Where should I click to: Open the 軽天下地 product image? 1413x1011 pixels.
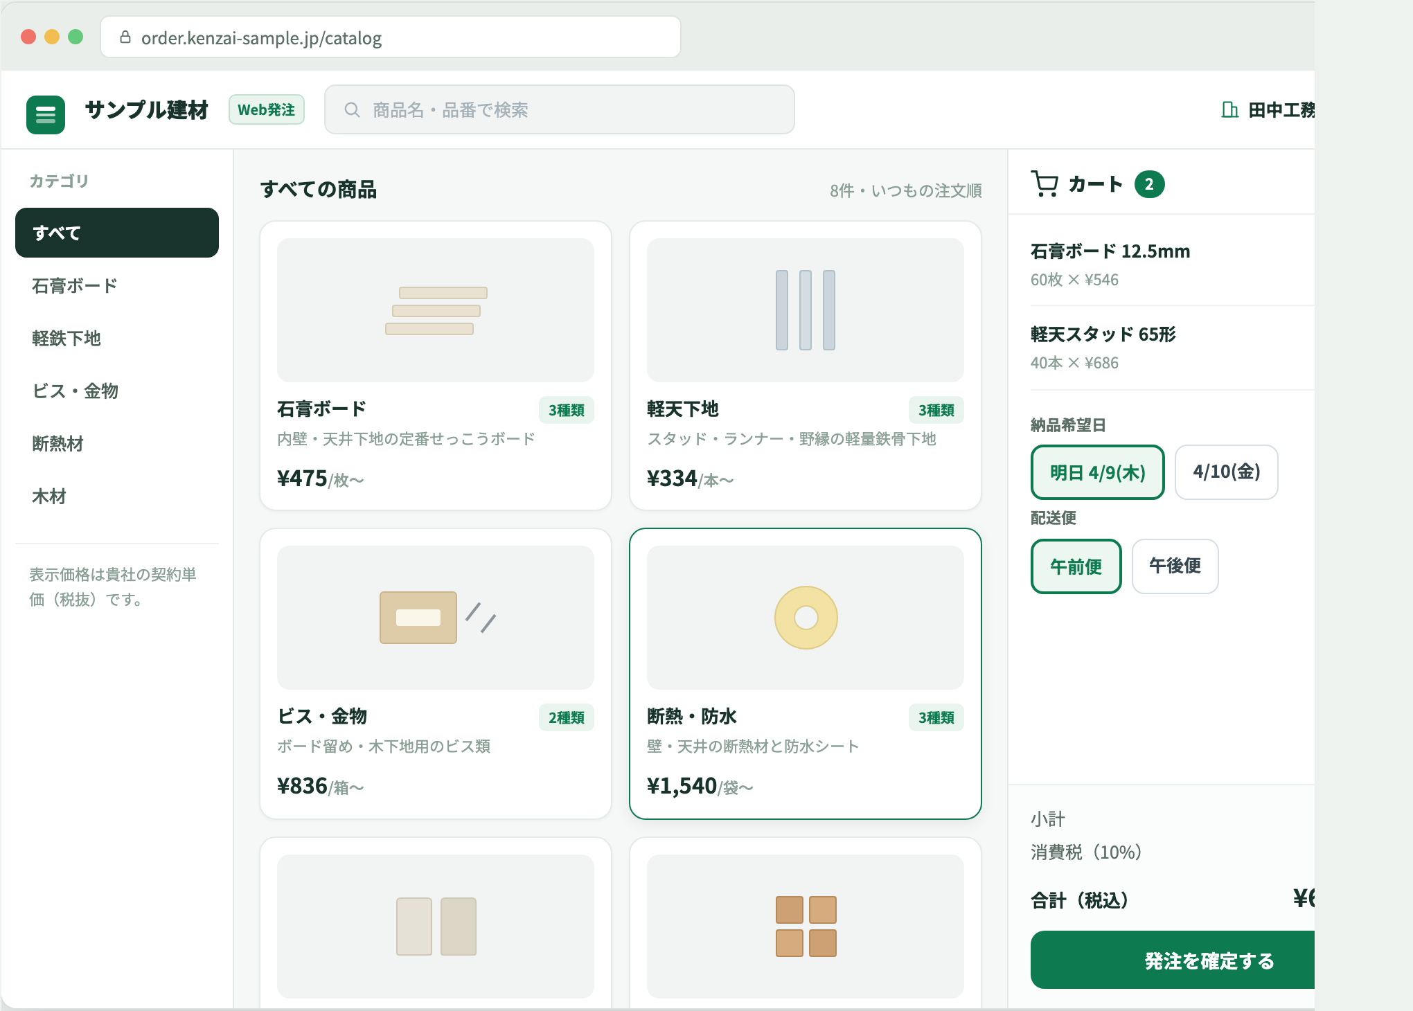point(806,310)
